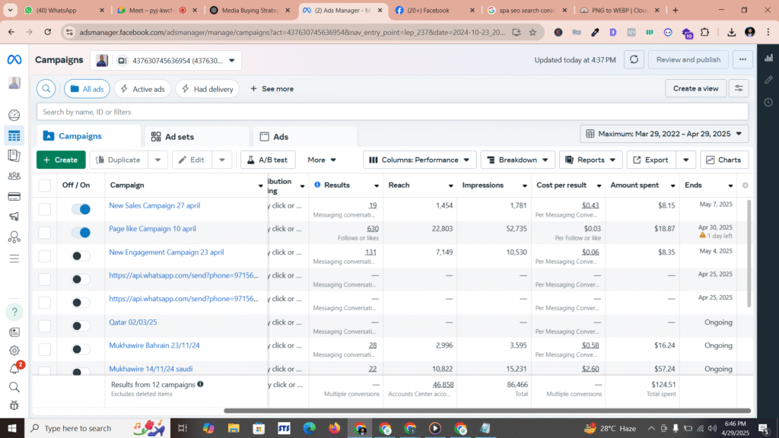This screenshot has height=438, width=779.
Task: Open the Mukhawire Bahrain 23/11/24 campaign link
Action: 154,345
